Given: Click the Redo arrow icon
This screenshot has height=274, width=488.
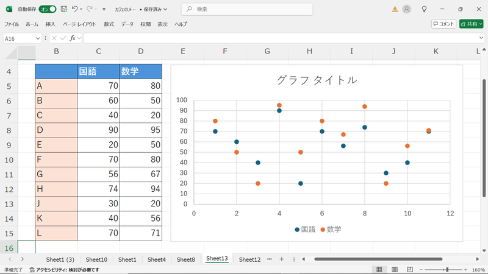Looking at the screenshot, I should (89, 9).
